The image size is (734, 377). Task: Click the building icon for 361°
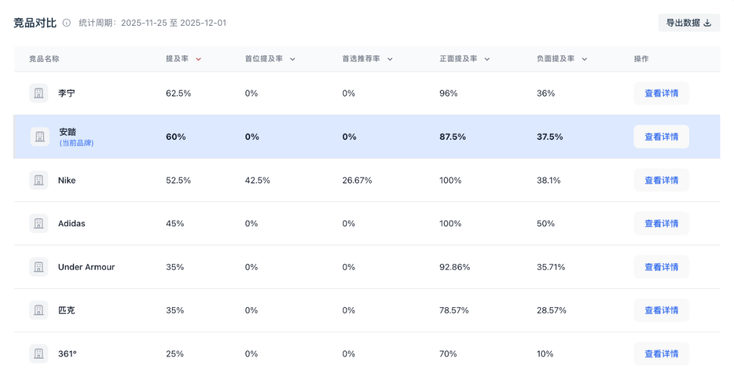pyautogui.click(x=39, y=354)
